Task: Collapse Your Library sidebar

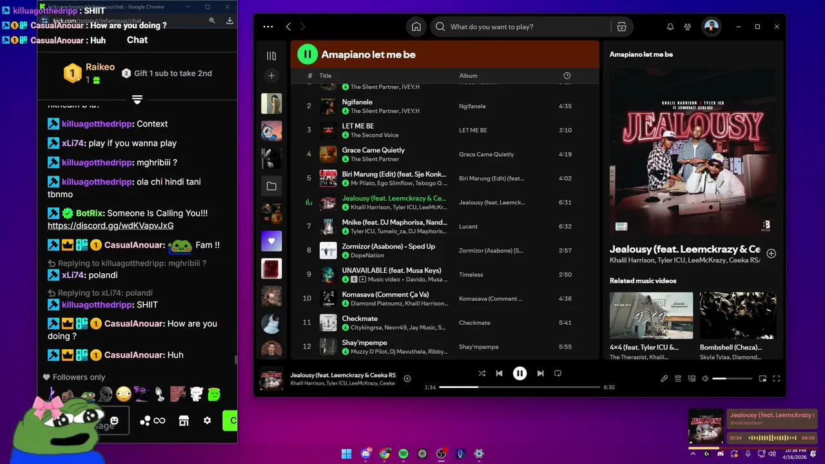Action: coord(271,56)
